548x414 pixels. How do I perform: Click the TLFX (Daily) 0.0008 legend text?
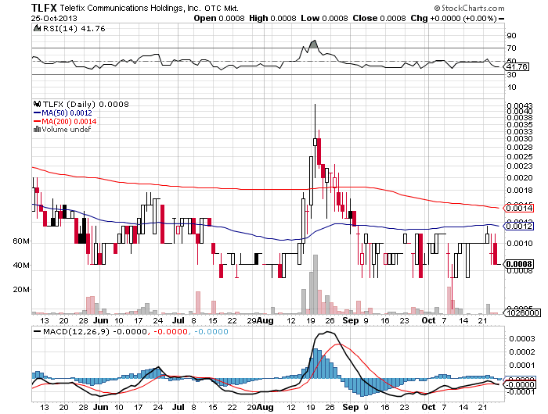(85, 105)
